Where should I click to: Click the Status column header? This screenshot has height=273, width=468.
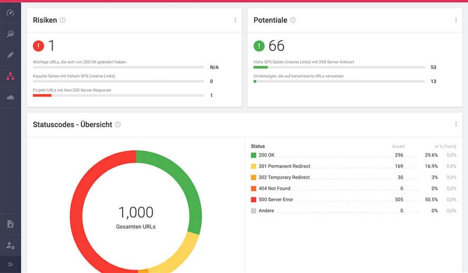pyautogui.click(x=258, y=146)
